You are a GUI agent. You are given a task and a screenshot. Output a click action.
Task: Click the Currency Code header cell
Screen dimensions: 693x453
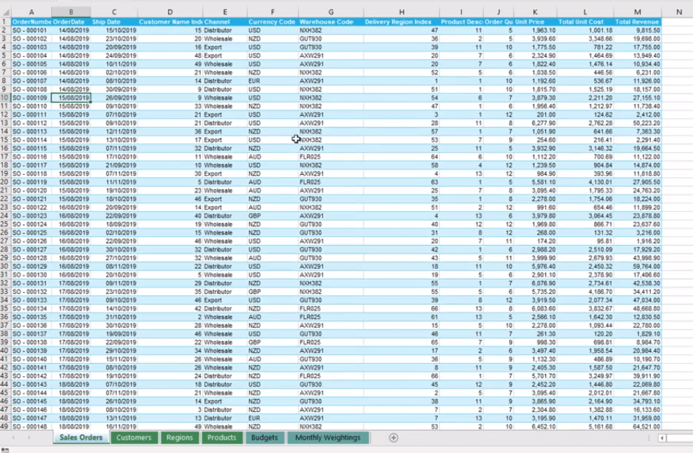(x=272, y=21)
